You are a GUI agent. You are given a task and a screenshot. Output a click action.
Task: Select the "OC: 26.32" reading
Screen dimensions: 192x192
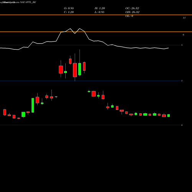click(x=132, y=8)
